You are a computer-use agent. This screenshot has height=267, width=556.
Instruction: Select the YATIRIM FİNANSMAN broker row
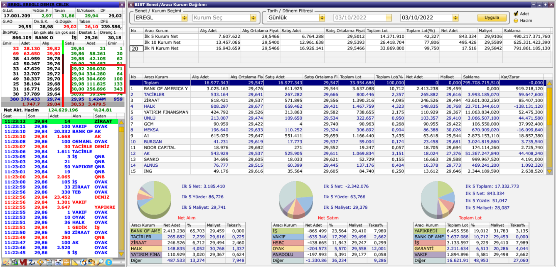coord(337,112)
